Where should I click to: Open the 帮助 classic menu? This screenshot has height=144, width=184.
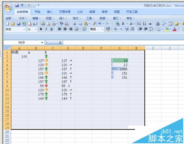click(130, 18)
